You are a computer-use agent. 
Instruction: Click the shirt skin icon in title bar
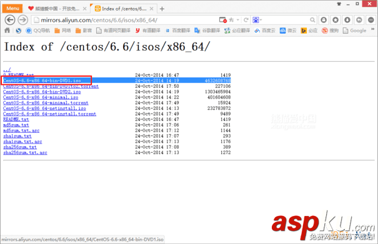coord(339,4)
